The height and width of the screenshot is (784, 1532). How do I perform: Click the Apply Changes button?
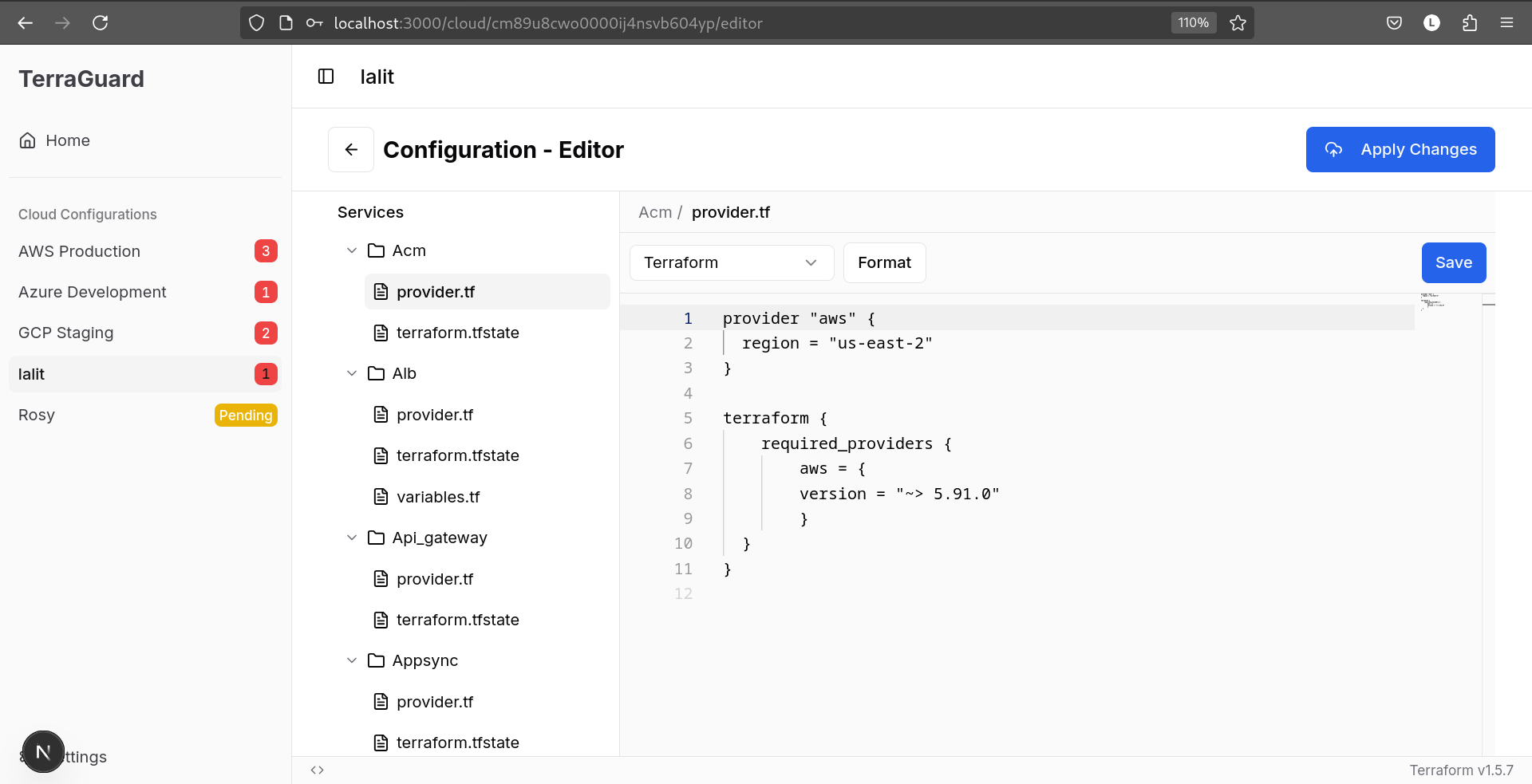(x=1400, y=149)
